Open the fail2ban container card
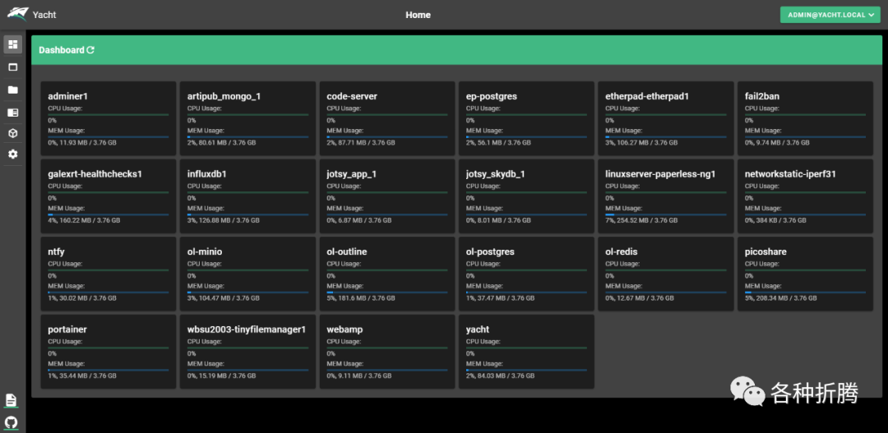Viewport: 888px width, 433px height. tap(805, 118)
